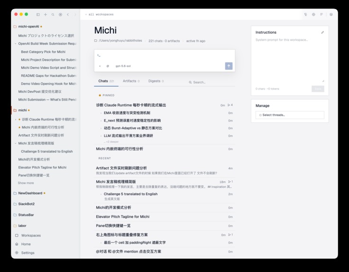Click the branch tree icon at top right

click(305, 15)
